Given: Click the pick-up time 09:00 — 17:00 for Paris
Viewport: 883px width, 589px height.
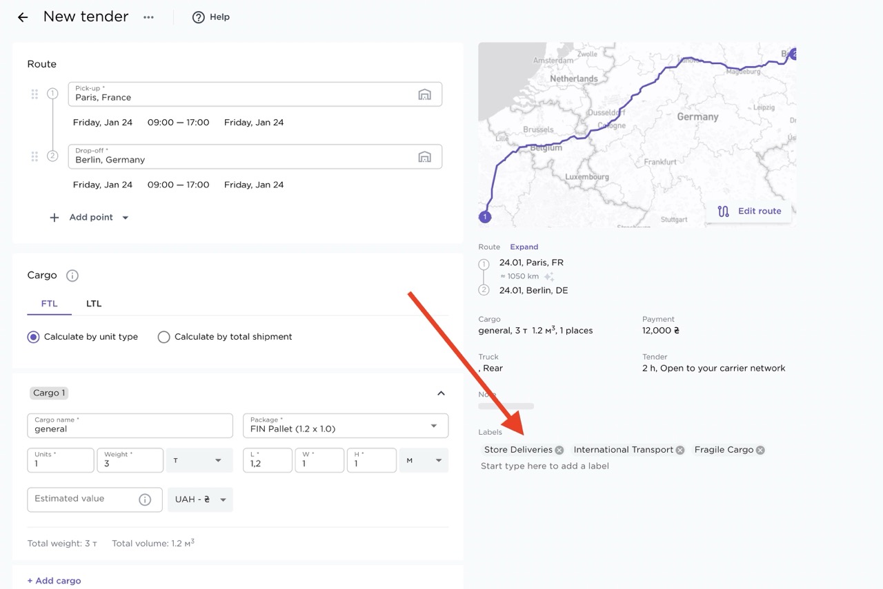Looking at the screenshot, I should click(178, 123).
